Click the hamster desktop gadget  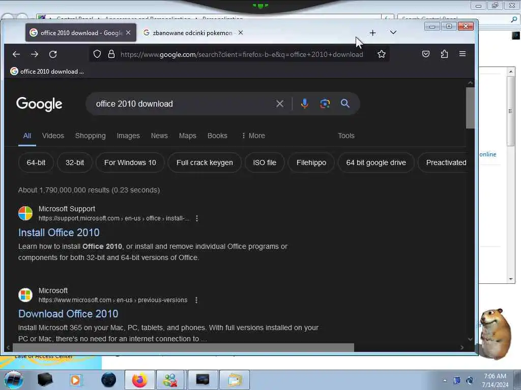point(497,333)
